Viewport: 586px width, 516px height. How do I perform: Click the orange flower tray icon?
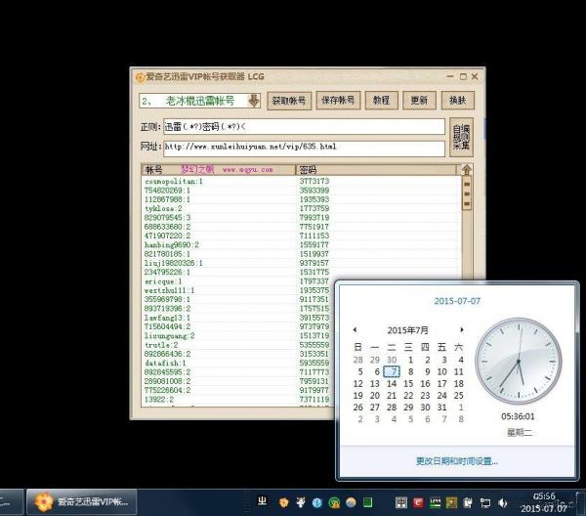(x=283, y=502)
